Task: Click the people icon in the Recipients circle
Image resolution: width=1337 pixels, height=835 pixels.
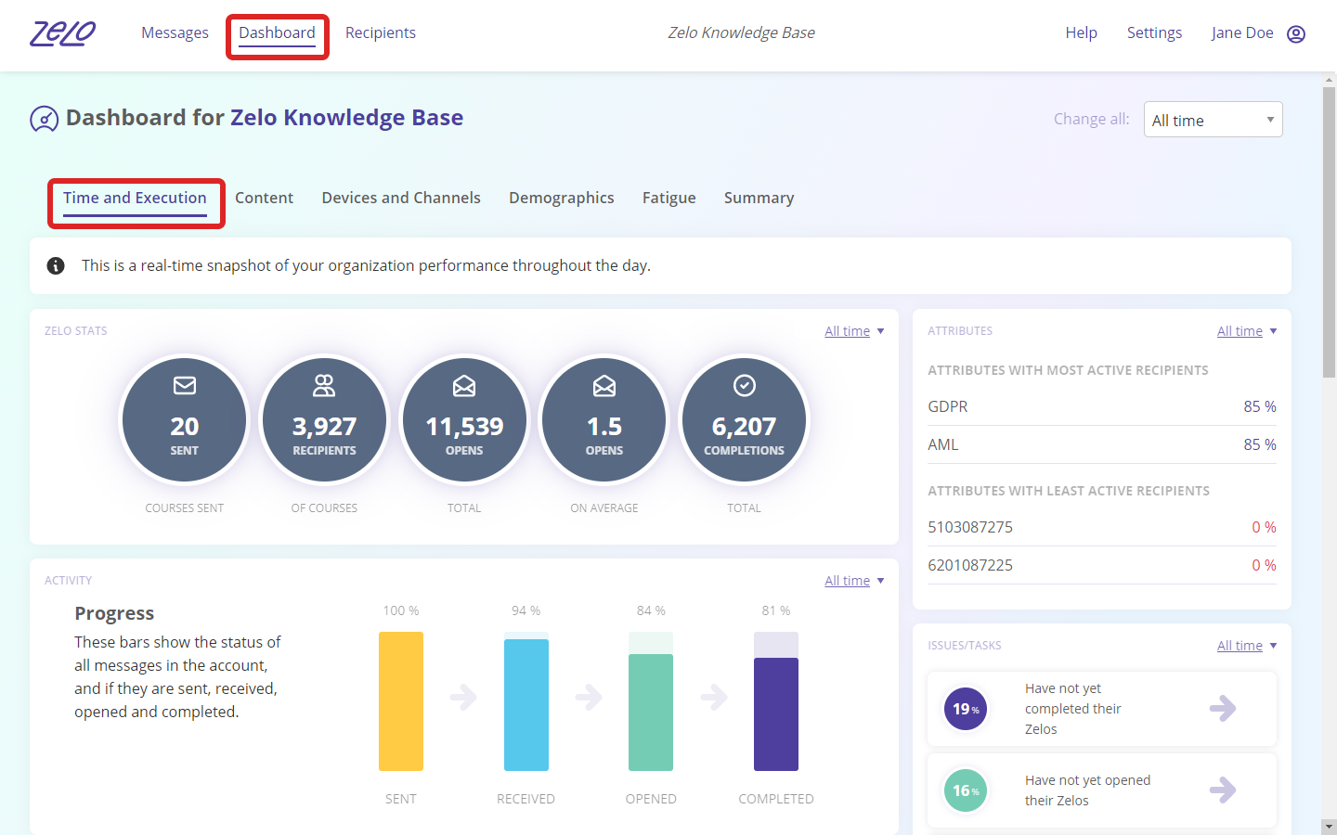Action: pyautogui.click(x=324, y=385)
